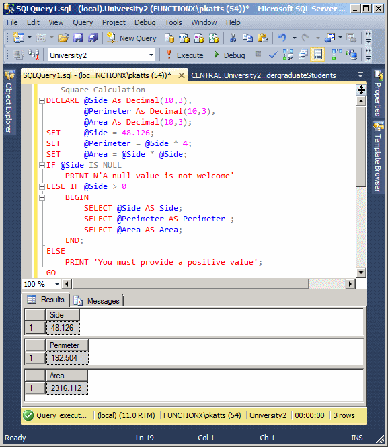Open the Query menu

83,22
